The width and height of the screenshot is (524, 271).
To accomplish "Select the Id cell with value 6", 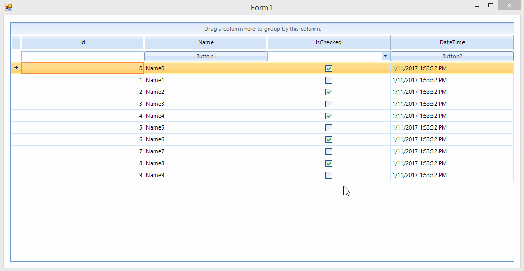I will 83,139.
